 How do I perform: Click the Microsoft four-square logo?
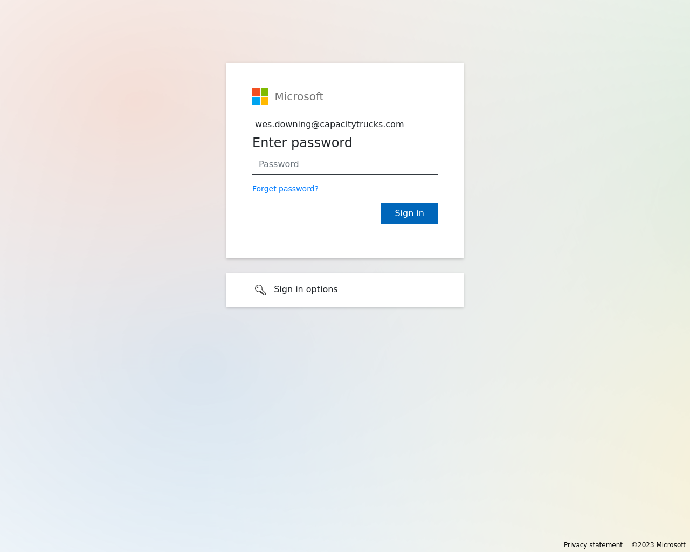260,96
